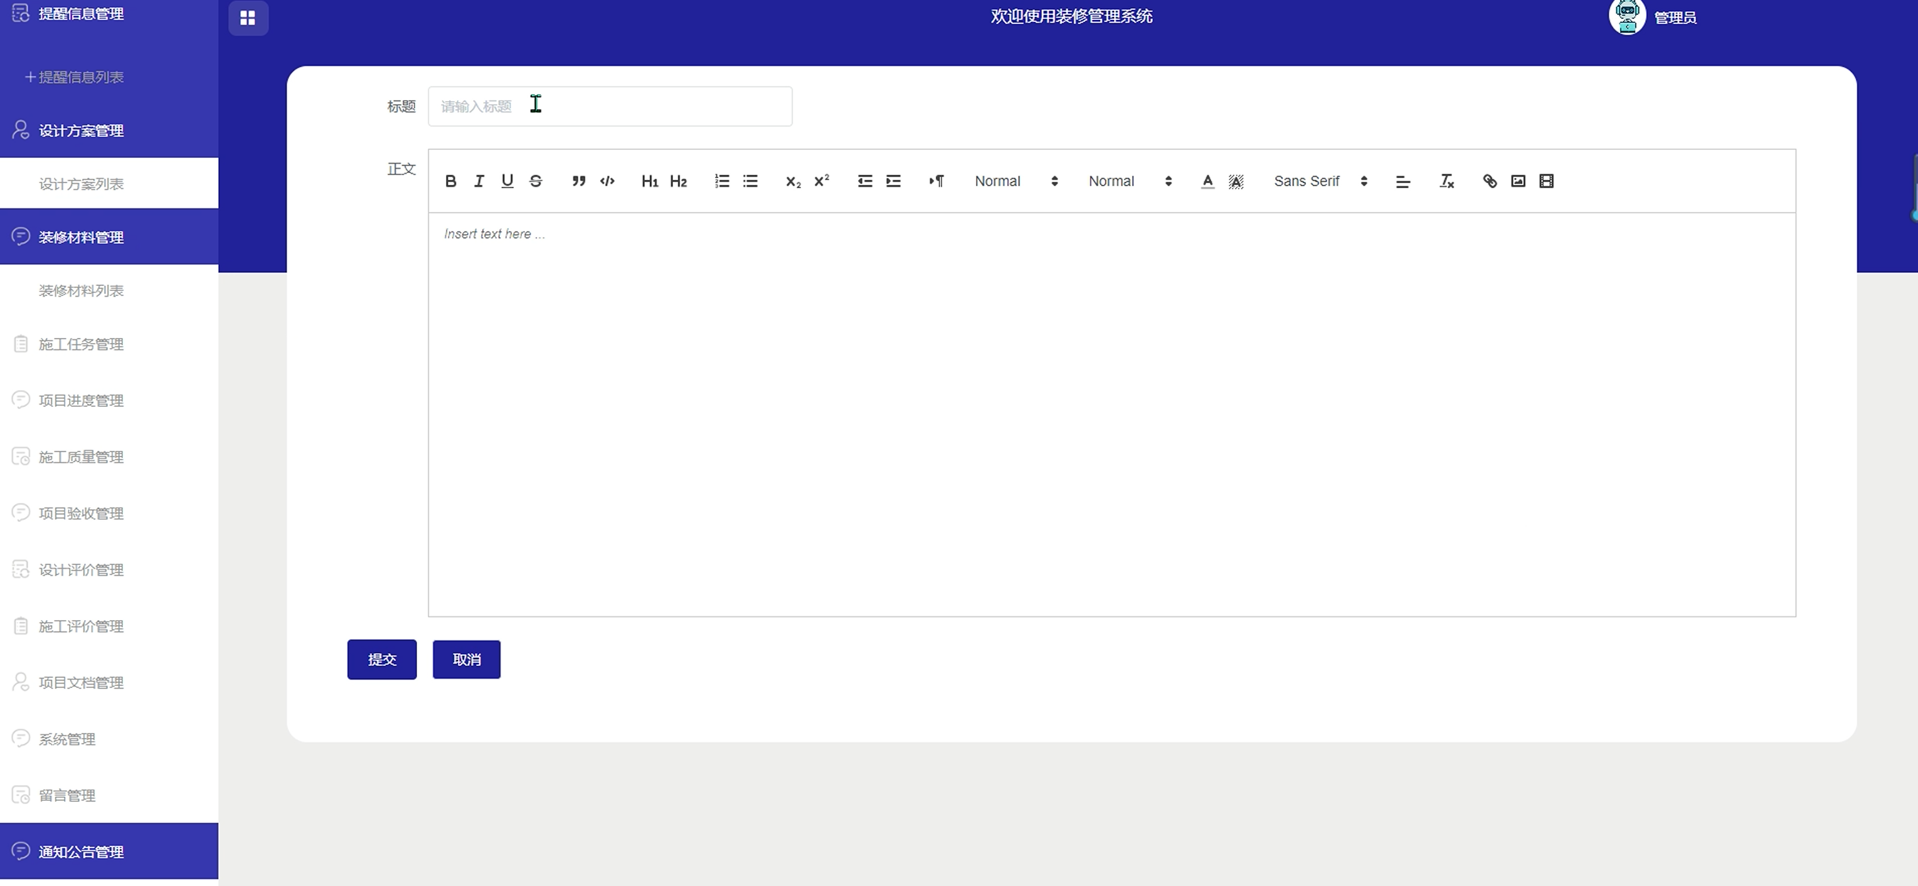This screenshot has height=886, width=1918.
Task: Open the text color picker
Action: (x=1207, y=181)
